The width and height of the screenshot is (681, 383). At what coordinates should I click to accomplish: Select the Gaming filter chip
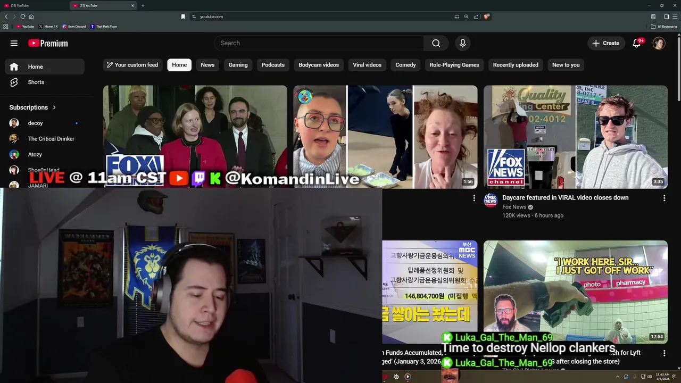(238, 65)
